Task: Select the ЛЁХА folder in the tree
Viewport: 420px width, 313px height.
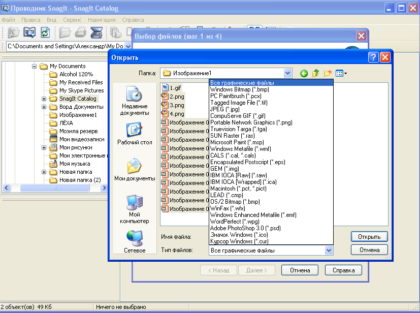Action: pos(66,123)
